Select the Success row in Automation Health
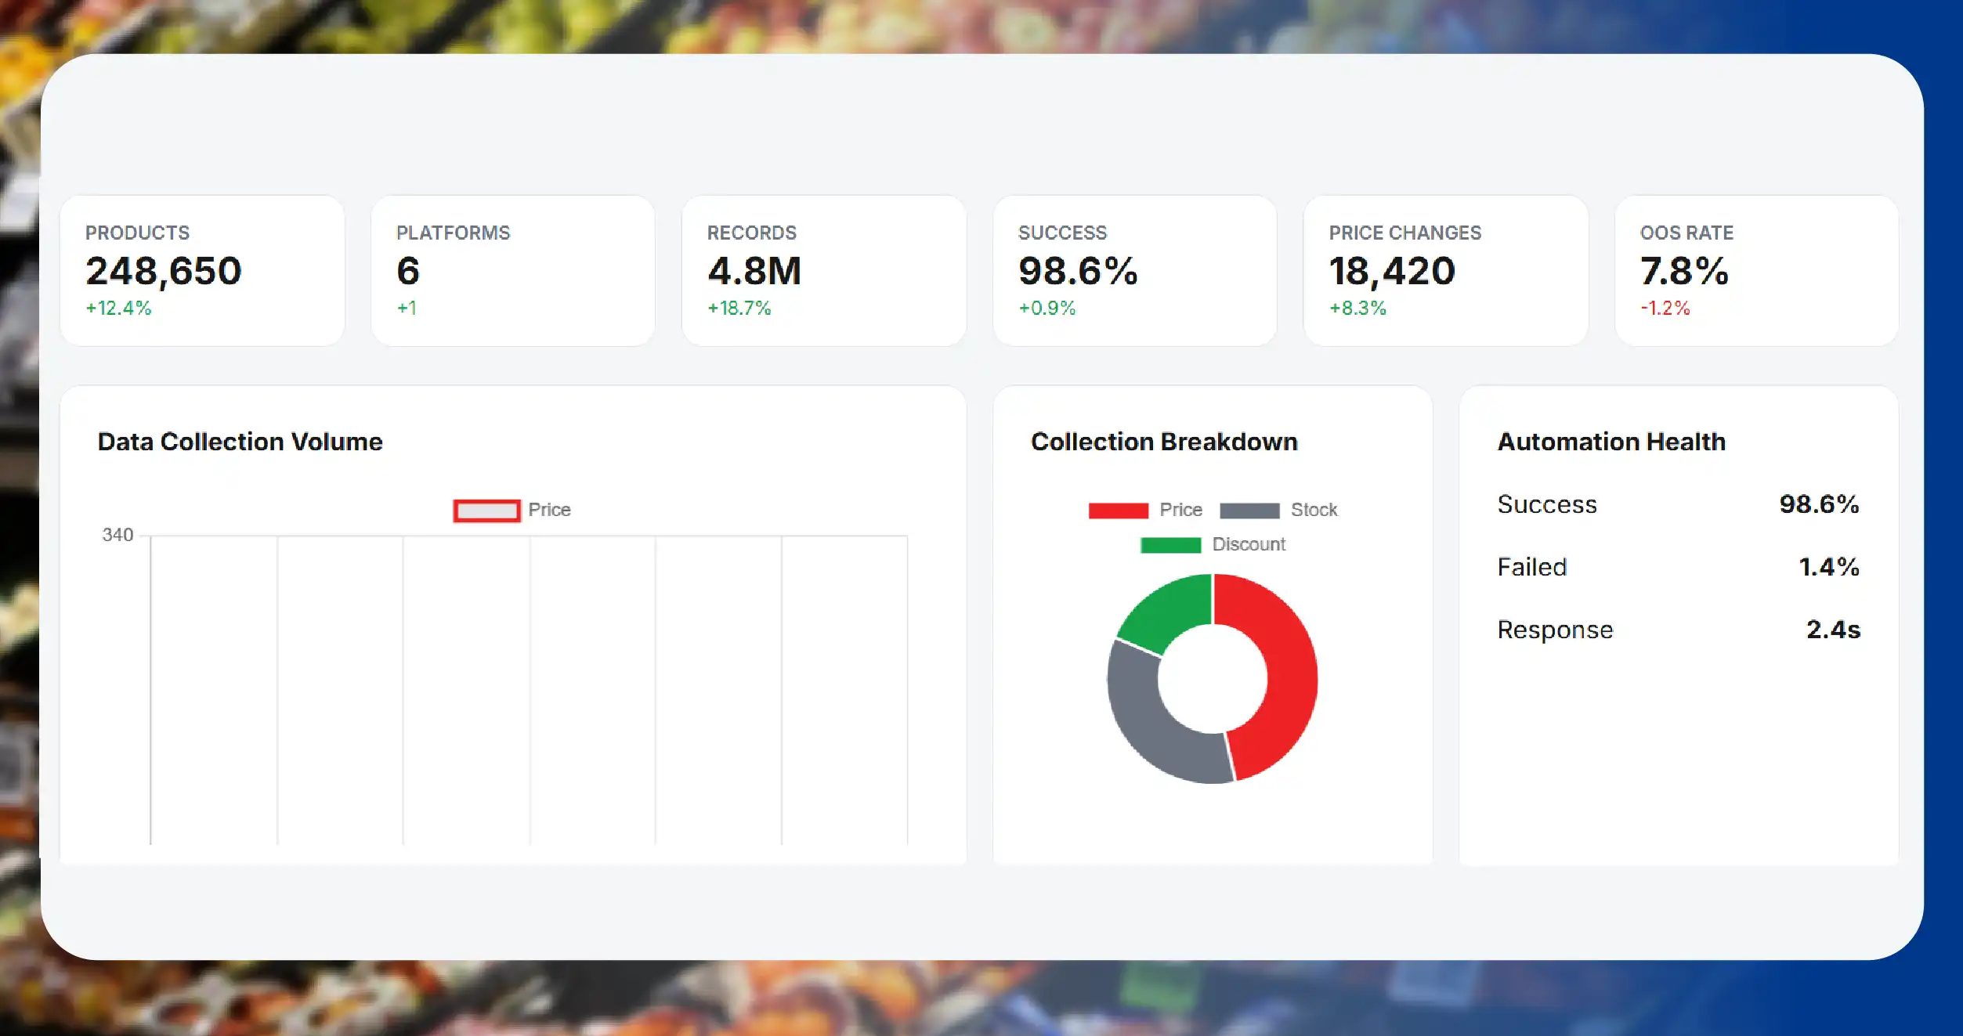The height and width of the screenshot is (1036, 1963). pos(1679,505)
